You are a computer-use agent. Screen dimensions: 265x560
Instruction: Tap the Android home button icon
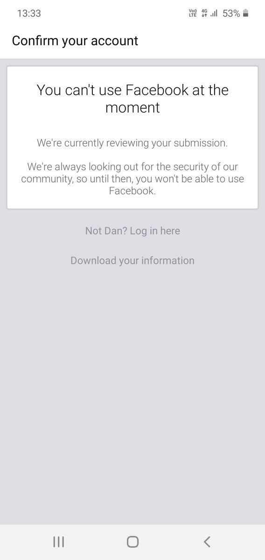[132, 541]
